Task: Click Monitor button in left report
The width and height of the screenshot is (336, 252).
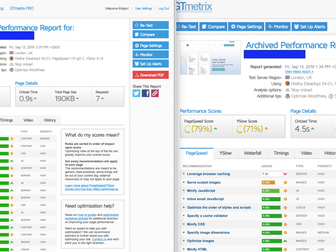Action: (x=151, y=55)
